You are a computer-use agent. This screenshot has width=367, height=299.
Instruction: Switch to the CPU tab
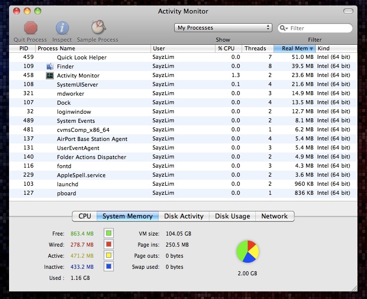(85, 216)
